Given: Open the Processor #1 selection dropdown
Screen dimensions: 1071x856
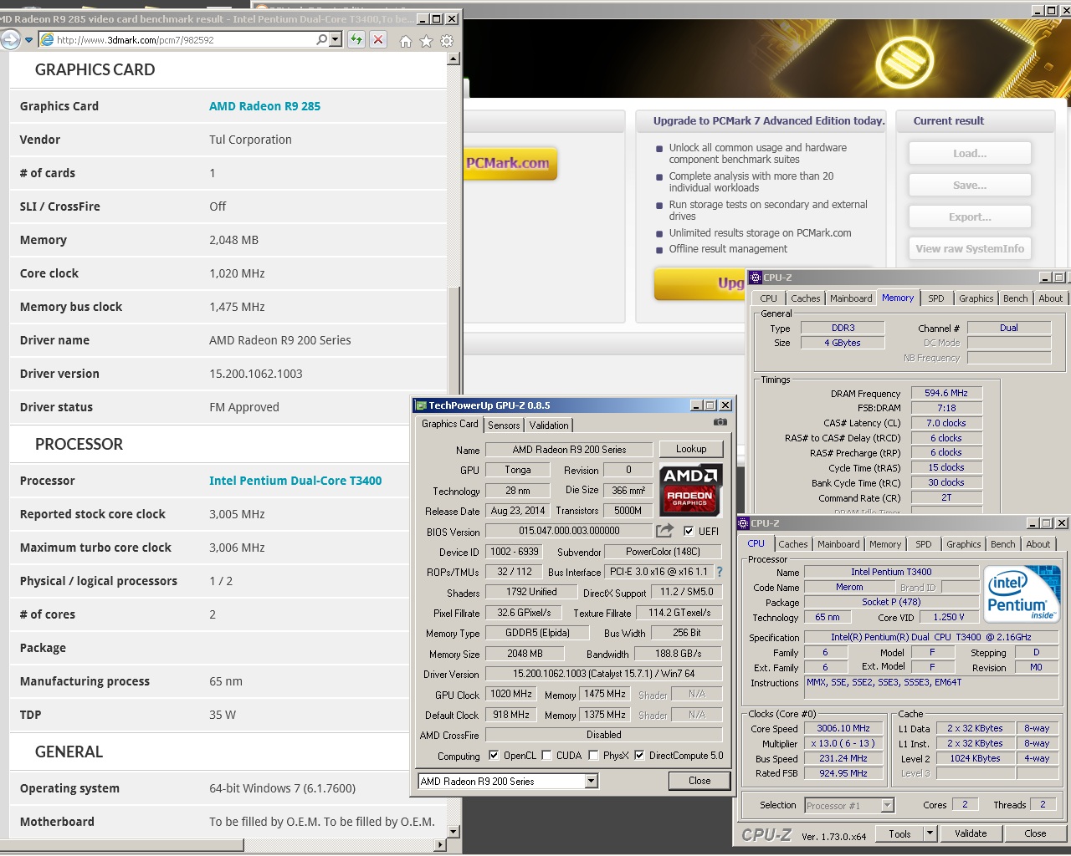Looking at the screenshot, I should [888, 805].
